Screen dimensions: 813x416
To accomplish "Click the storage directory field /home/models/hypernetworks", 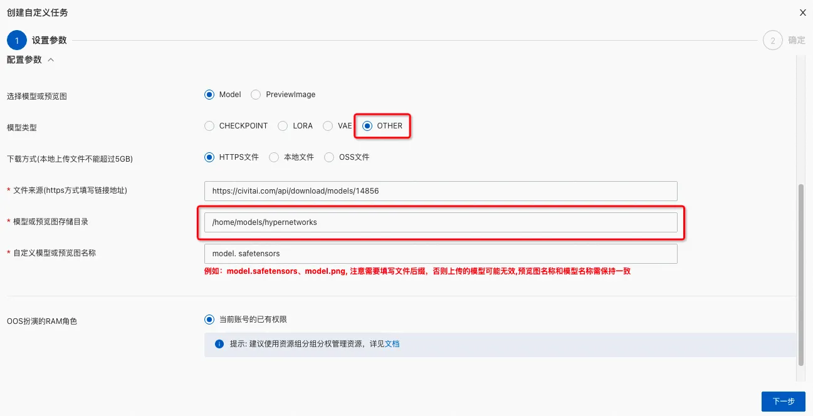I will point(441,222).
